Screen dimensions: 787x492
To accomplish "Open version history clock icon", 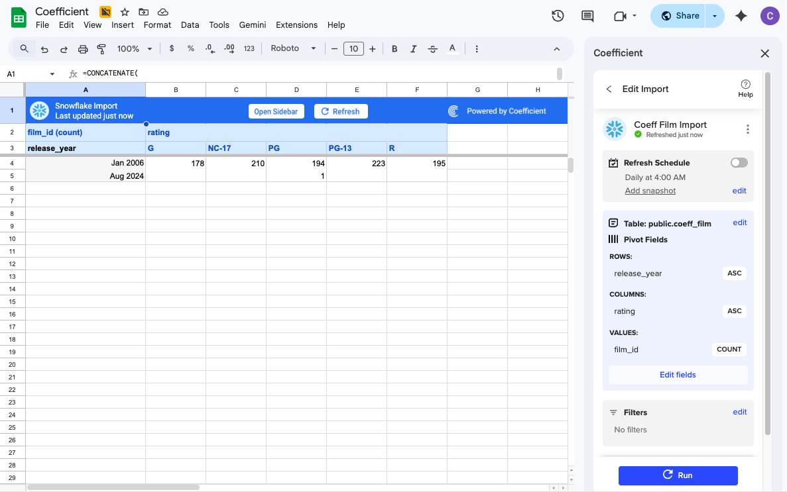I will click(558, 16).
